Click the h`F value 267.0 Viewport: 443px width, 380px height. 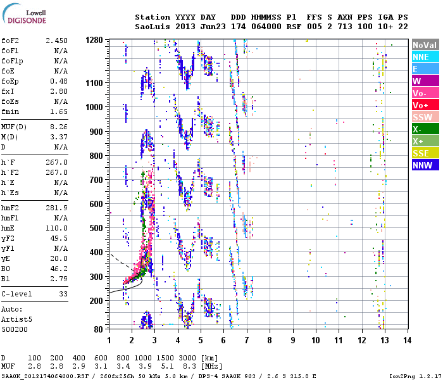[56, 162]
